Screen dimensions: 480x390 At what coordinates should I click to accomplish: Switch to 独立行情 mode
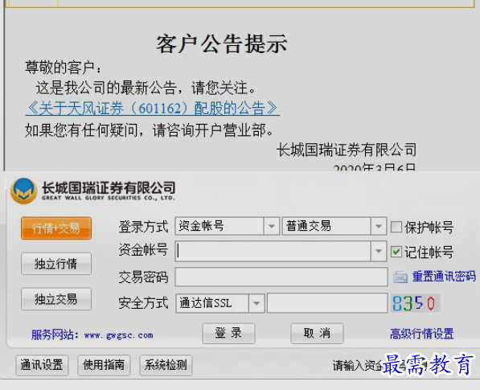click(56, 264)
